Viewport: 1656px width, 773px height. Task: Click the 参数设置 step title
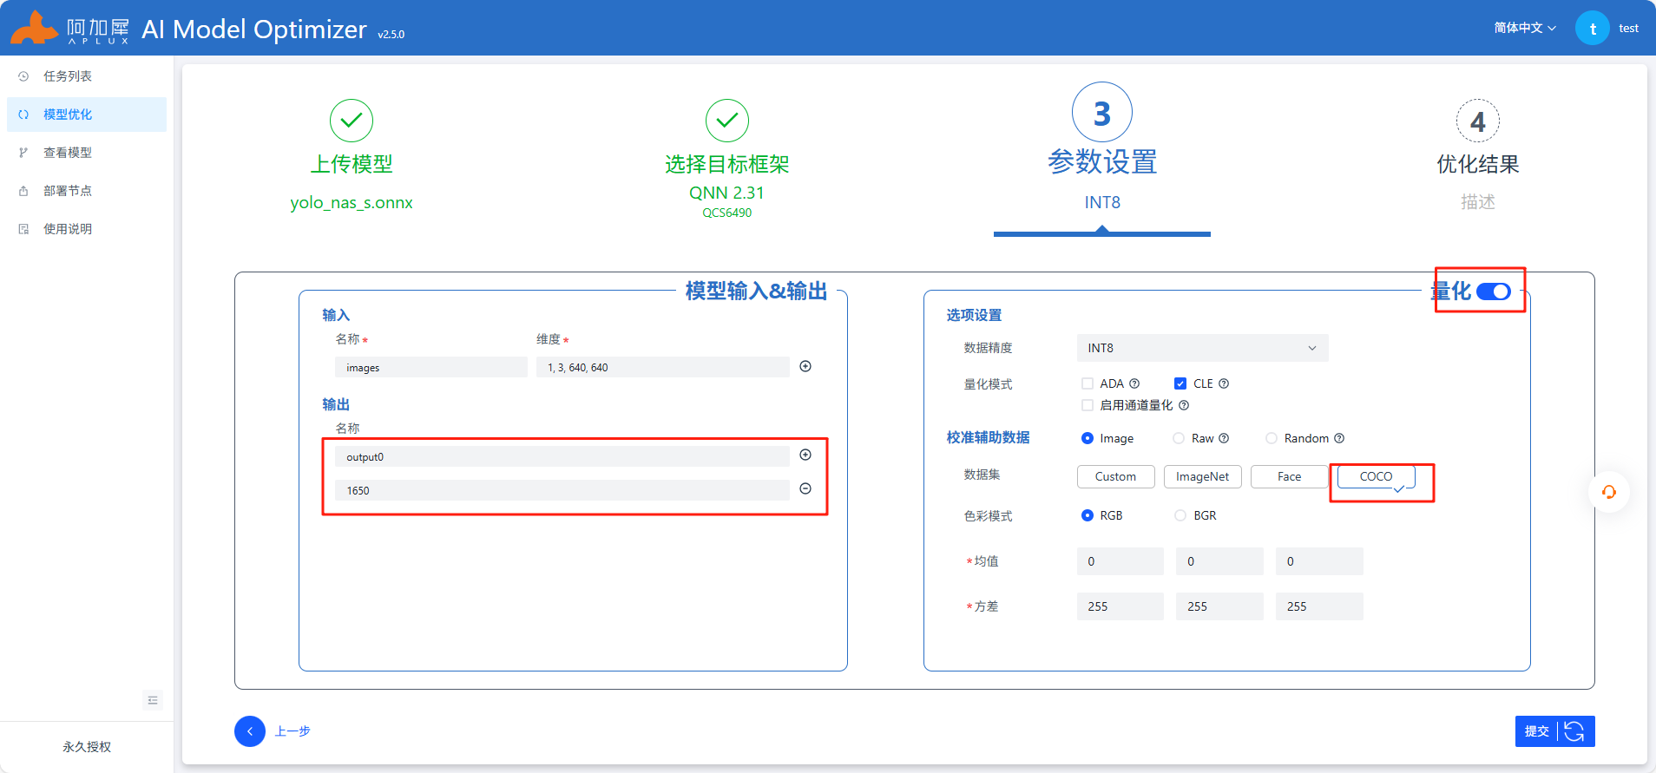1102,162
